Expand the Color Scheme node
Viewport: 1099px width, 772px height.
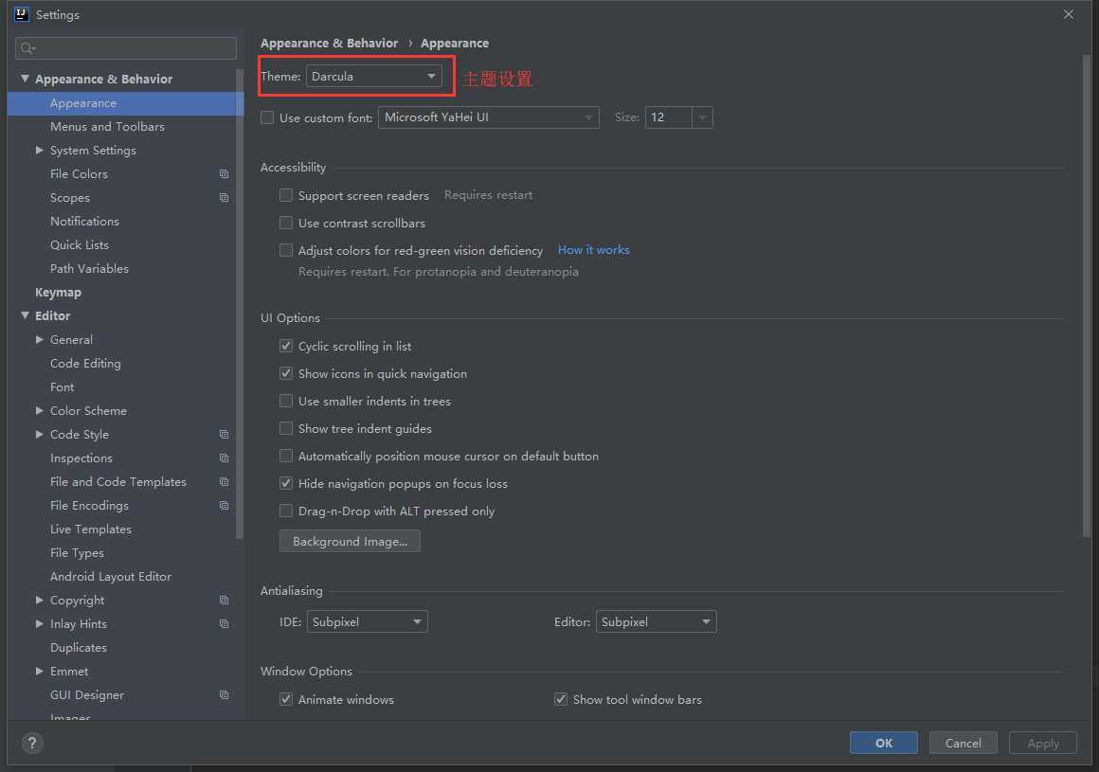[x=39, y=410]
